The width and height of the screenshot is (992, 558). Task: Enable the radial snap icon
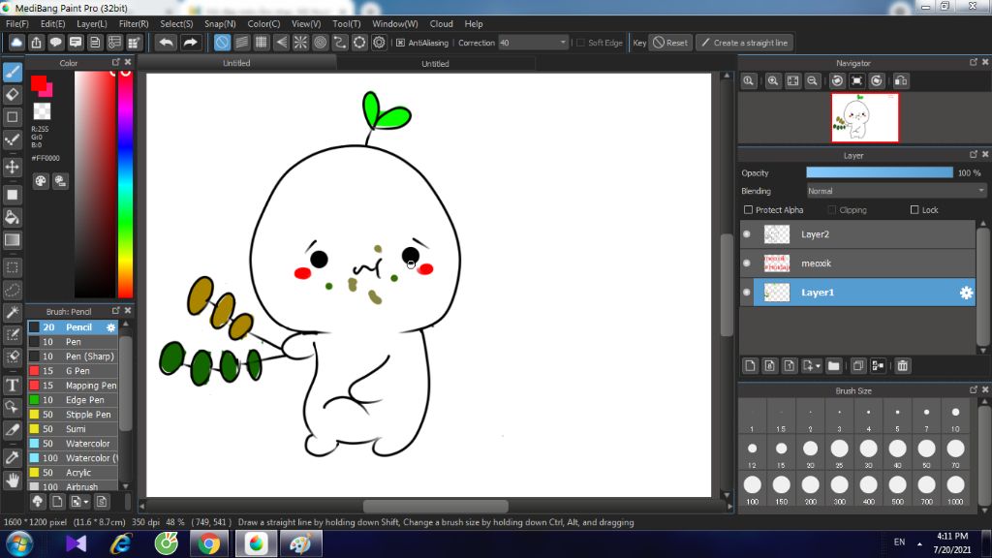click(300, 43)
